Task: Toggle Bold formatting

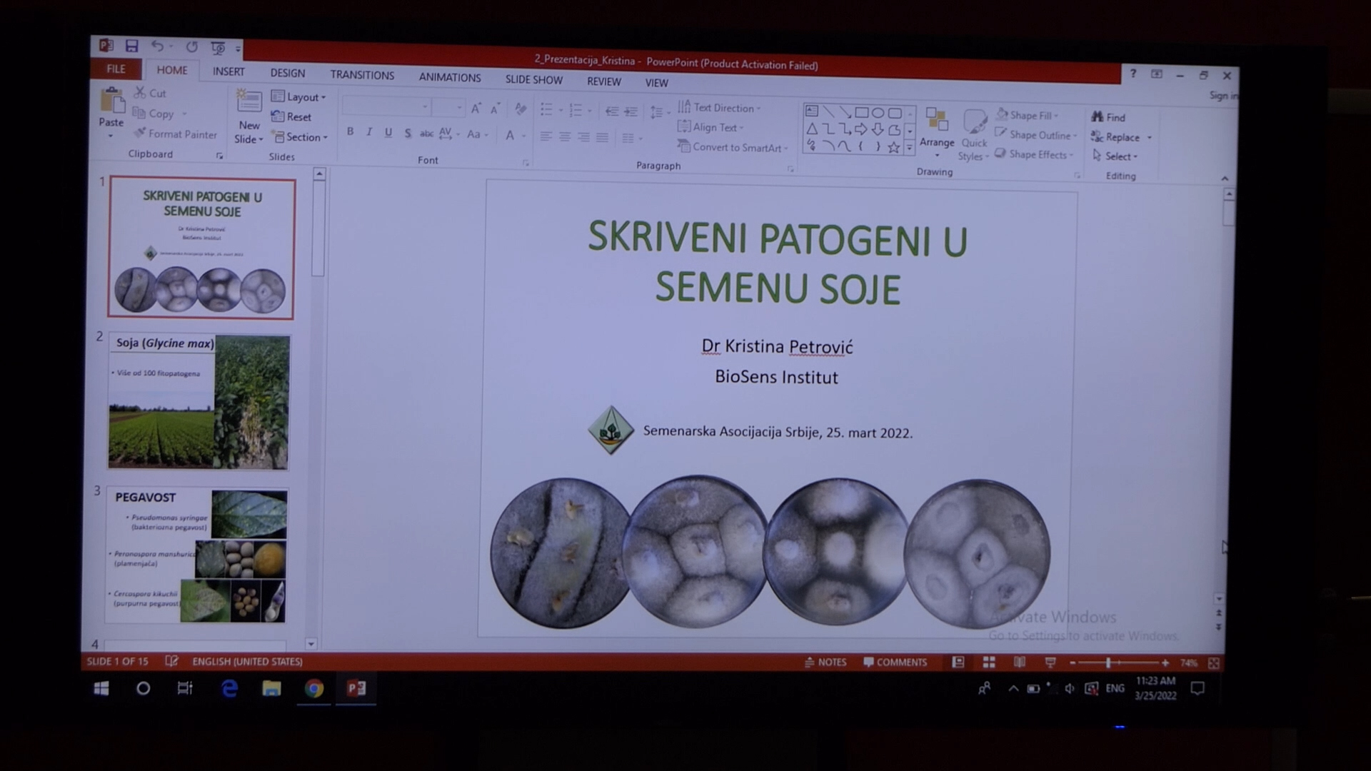Action: pos(350,131)
